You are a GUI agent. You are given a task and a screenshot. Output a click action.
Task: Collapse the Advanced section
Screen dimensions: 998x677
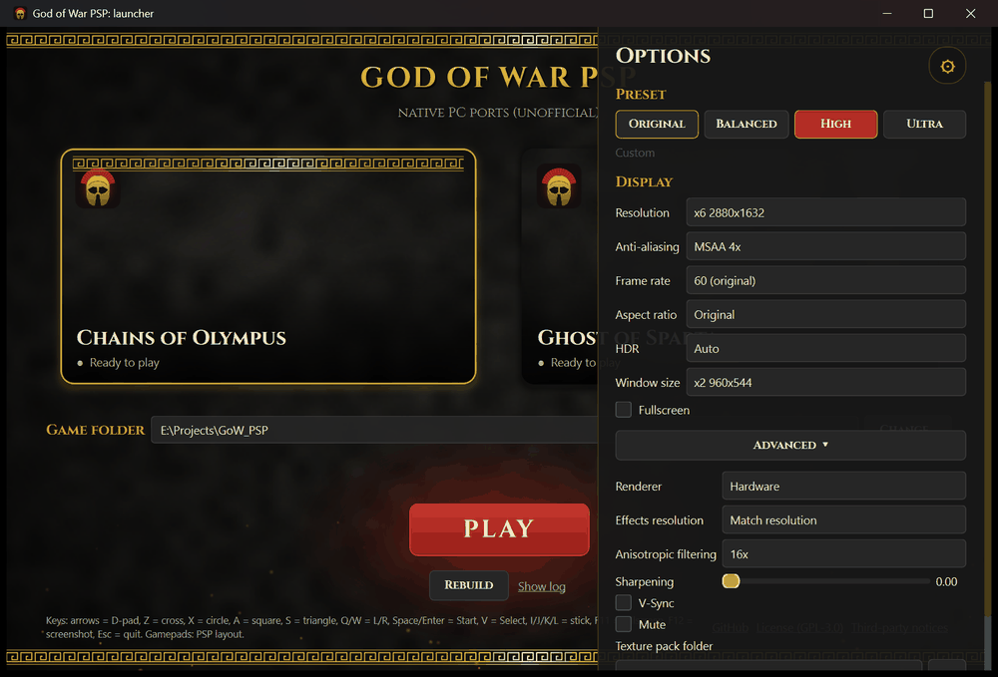[790, 445]
